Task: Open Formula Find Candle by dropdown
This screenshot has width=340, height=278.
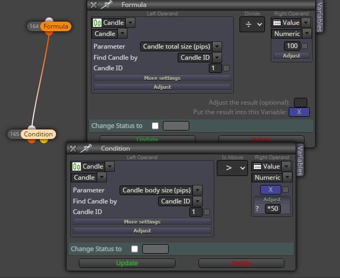Action: 217,58
